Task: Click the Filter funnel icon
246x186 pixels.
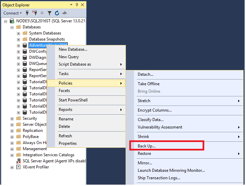Action: click(x=50, y=13)
